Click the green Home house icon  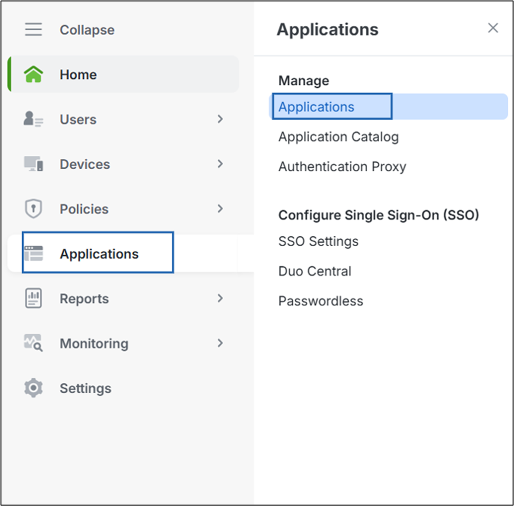(33, 74)
